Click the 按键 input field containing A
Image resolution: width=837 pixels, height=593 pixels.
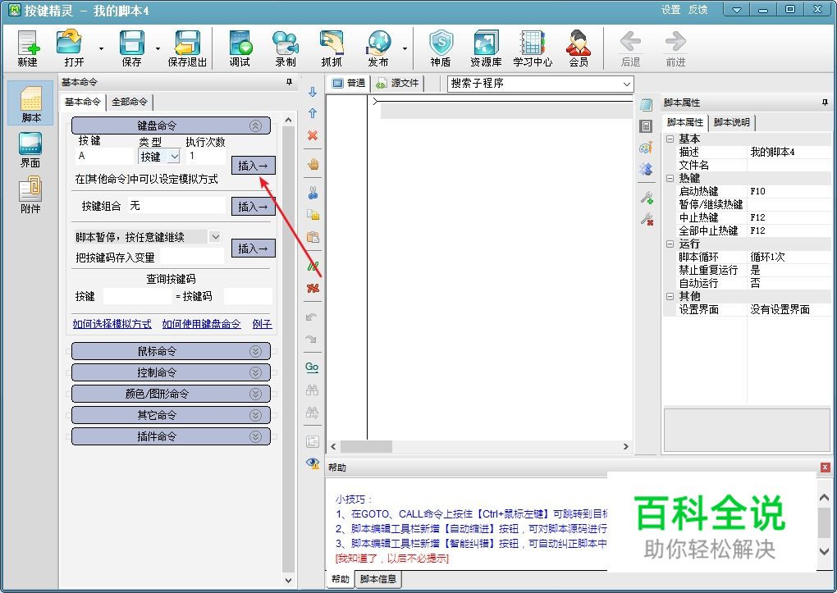pos(105,156)
